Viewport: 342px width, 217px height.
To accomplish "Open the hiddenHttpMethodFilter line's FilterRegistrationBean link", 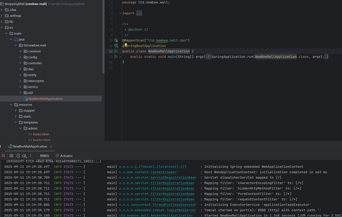I will tap(172, 188).
